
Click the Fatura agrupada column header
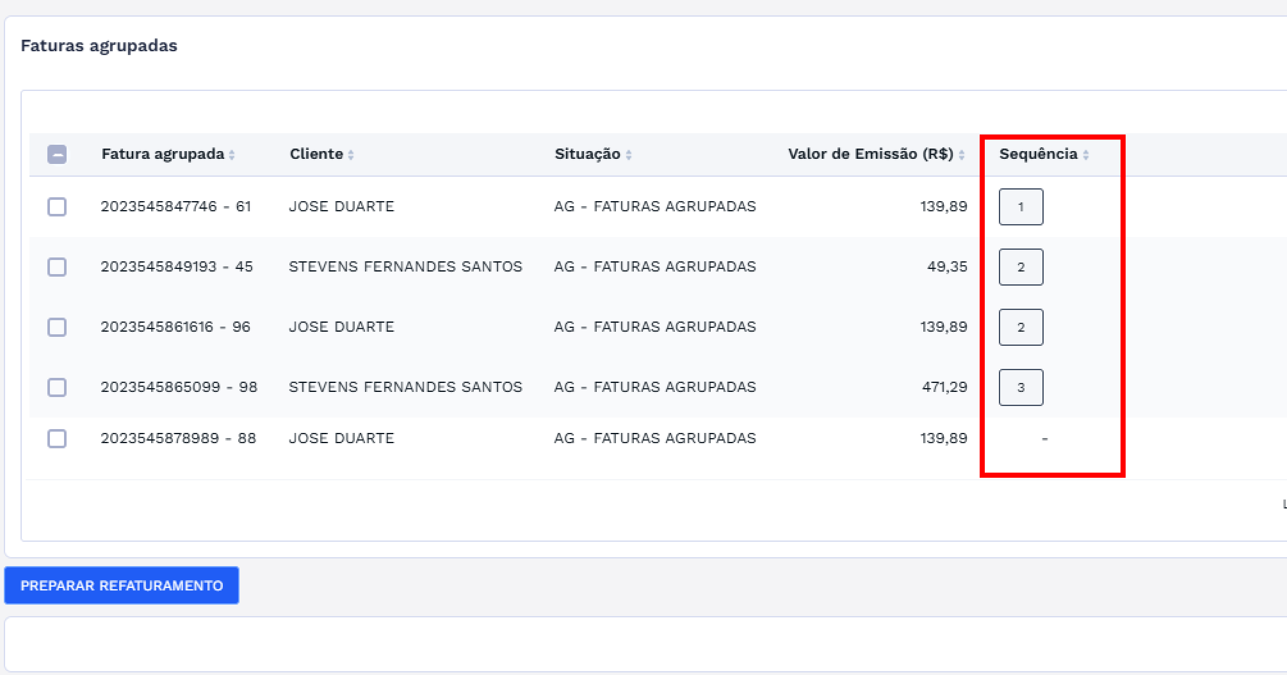tap(163, 154)
